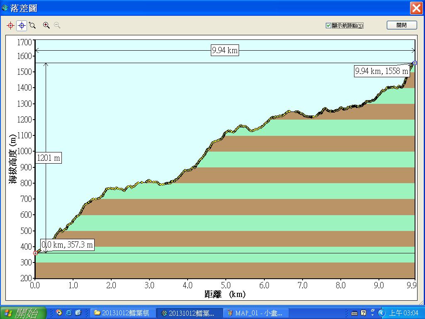Click the 5.0 distance axis tick label
The width and height of the screenshot is (425, 319).
(x=225, y=285)
